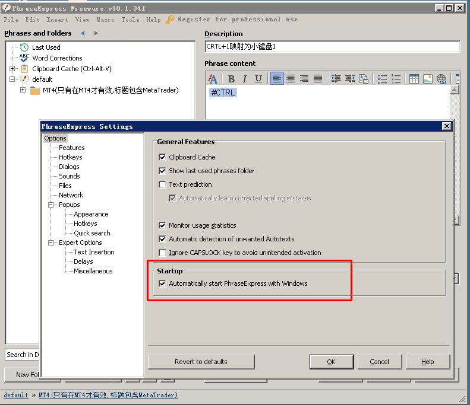The image size is (470, 405).
Task: Open the Insert menu
Action: (57, 20)
